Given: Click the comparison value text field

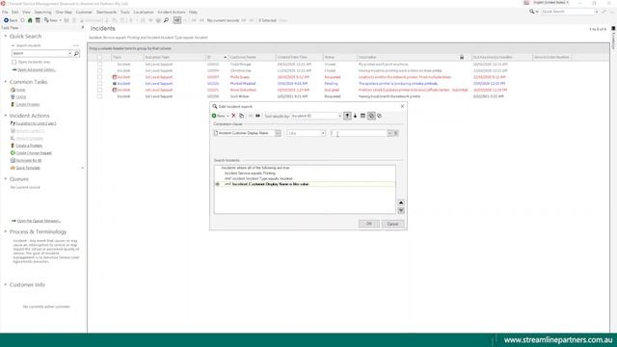Looking at the screenshot, I should [359, 133].
